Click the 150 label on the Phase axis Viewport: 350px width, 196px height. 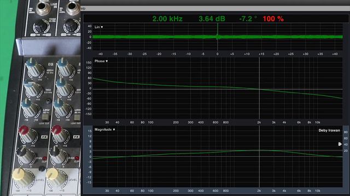pyautogui.click(x=89, y=63)
